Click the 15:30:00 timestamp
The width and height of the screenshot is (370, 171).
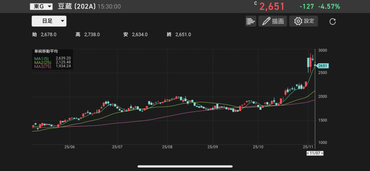pos(109,7)
